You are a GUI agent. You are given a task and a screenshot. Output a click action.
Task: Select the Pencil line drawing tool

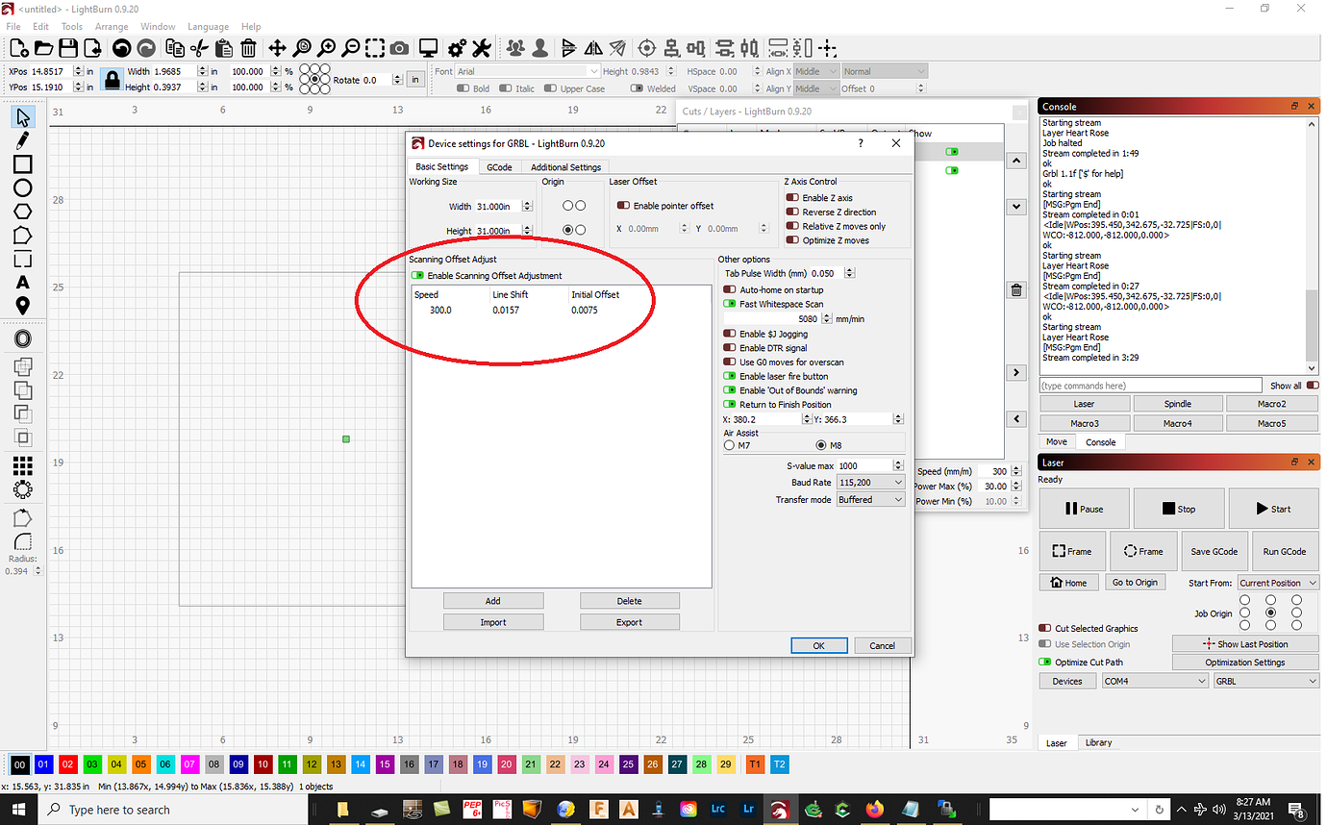(x=21, y=140)
